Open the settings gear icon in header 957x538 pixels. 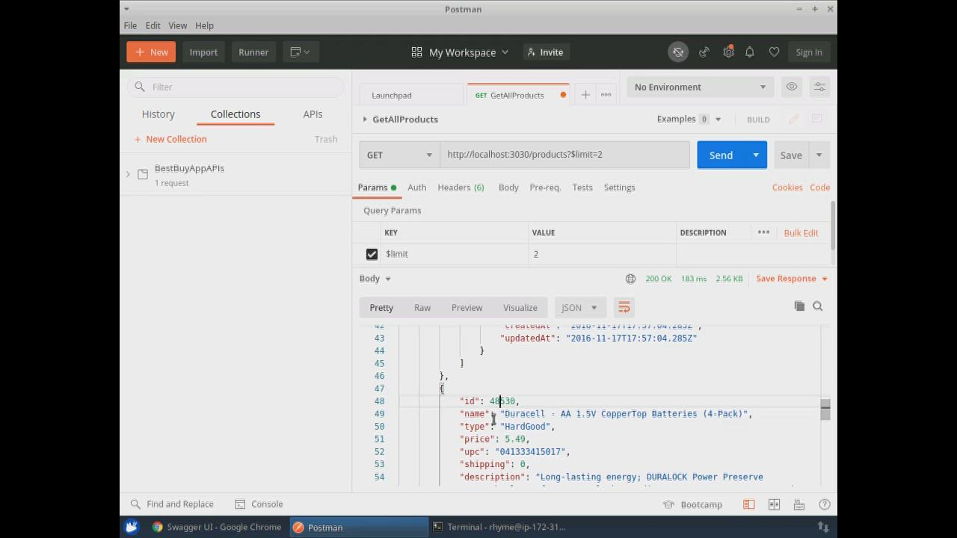click(x=728, y=52)
